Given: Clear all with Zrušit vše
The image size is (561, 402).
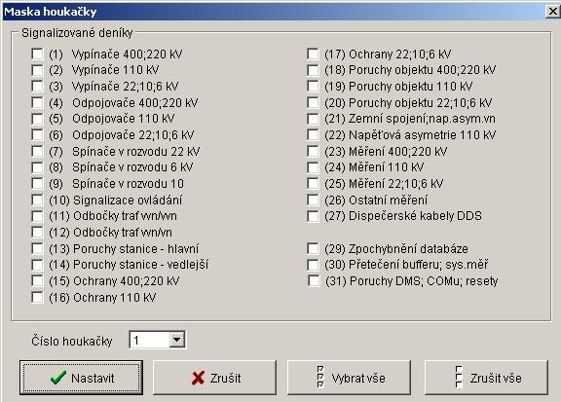Looking at the screenshot, I should point(486,378).
